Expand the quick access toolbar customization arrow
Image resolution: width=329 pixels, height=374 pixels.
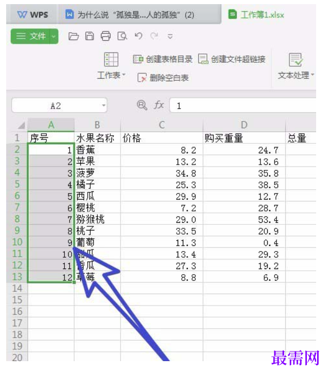[x=170, y=37]
